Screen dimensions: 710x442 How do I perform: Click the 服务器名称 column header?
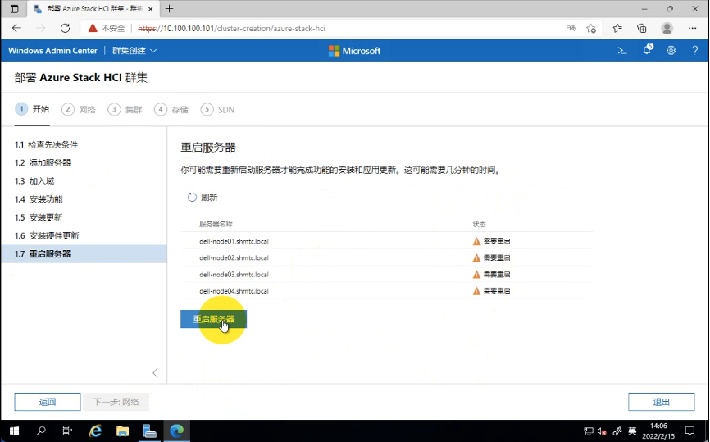(x=216, y=224)
